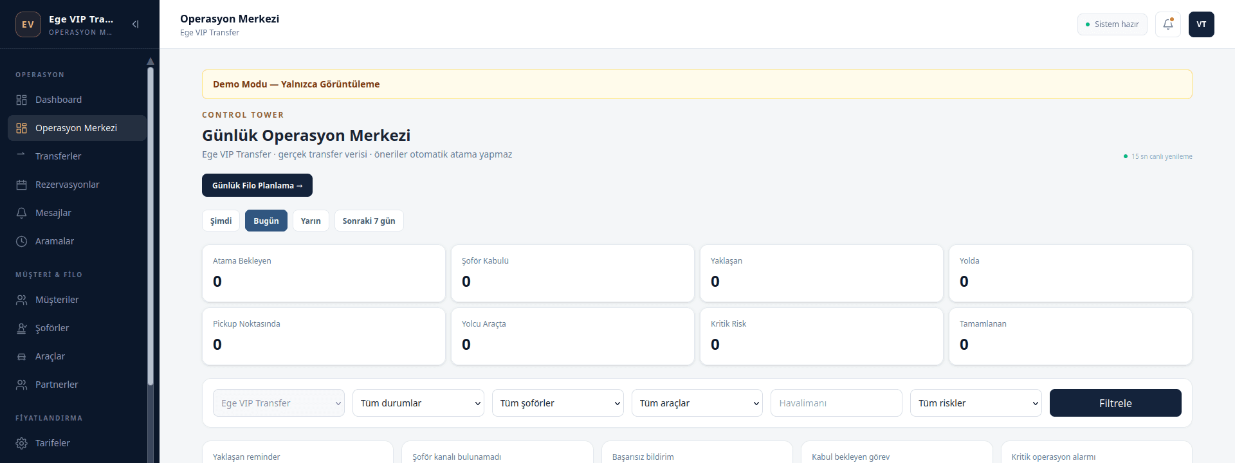1235x463 pixels.
Task: Click the Havalimanı input field
Action: (836, 403)
